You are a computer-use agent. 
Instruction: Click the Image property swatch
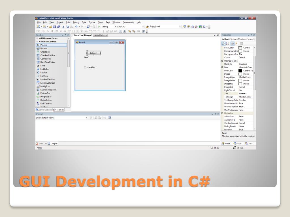point(240,74)
